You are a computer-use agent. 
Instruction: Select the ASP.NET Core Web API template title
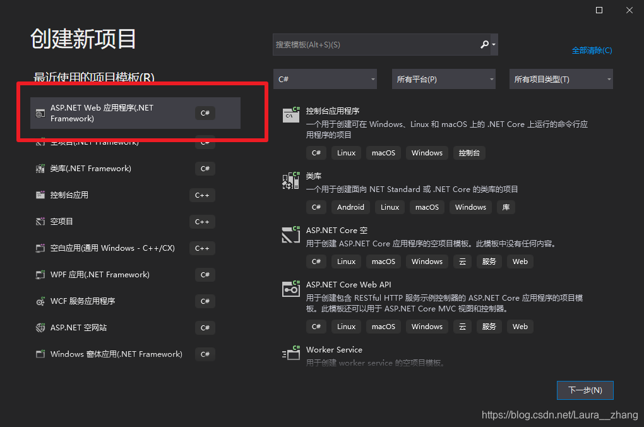coord(349,285)
